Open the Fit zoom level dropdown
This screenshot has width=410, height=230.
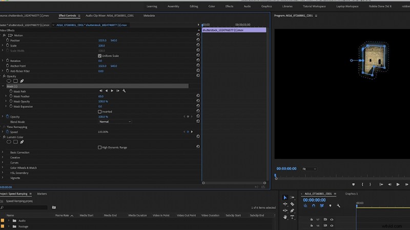pyautogui.click(x=309, y=169)
